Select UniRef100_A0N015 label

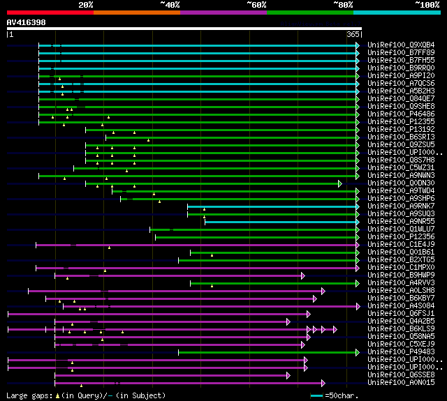(401, 383)
